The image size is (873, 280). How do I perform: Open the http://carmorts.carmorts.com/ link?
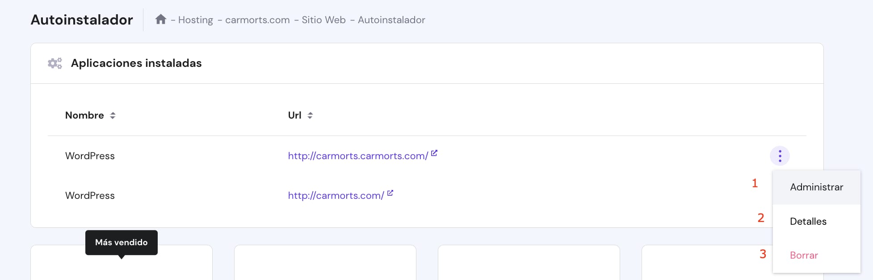358,156
